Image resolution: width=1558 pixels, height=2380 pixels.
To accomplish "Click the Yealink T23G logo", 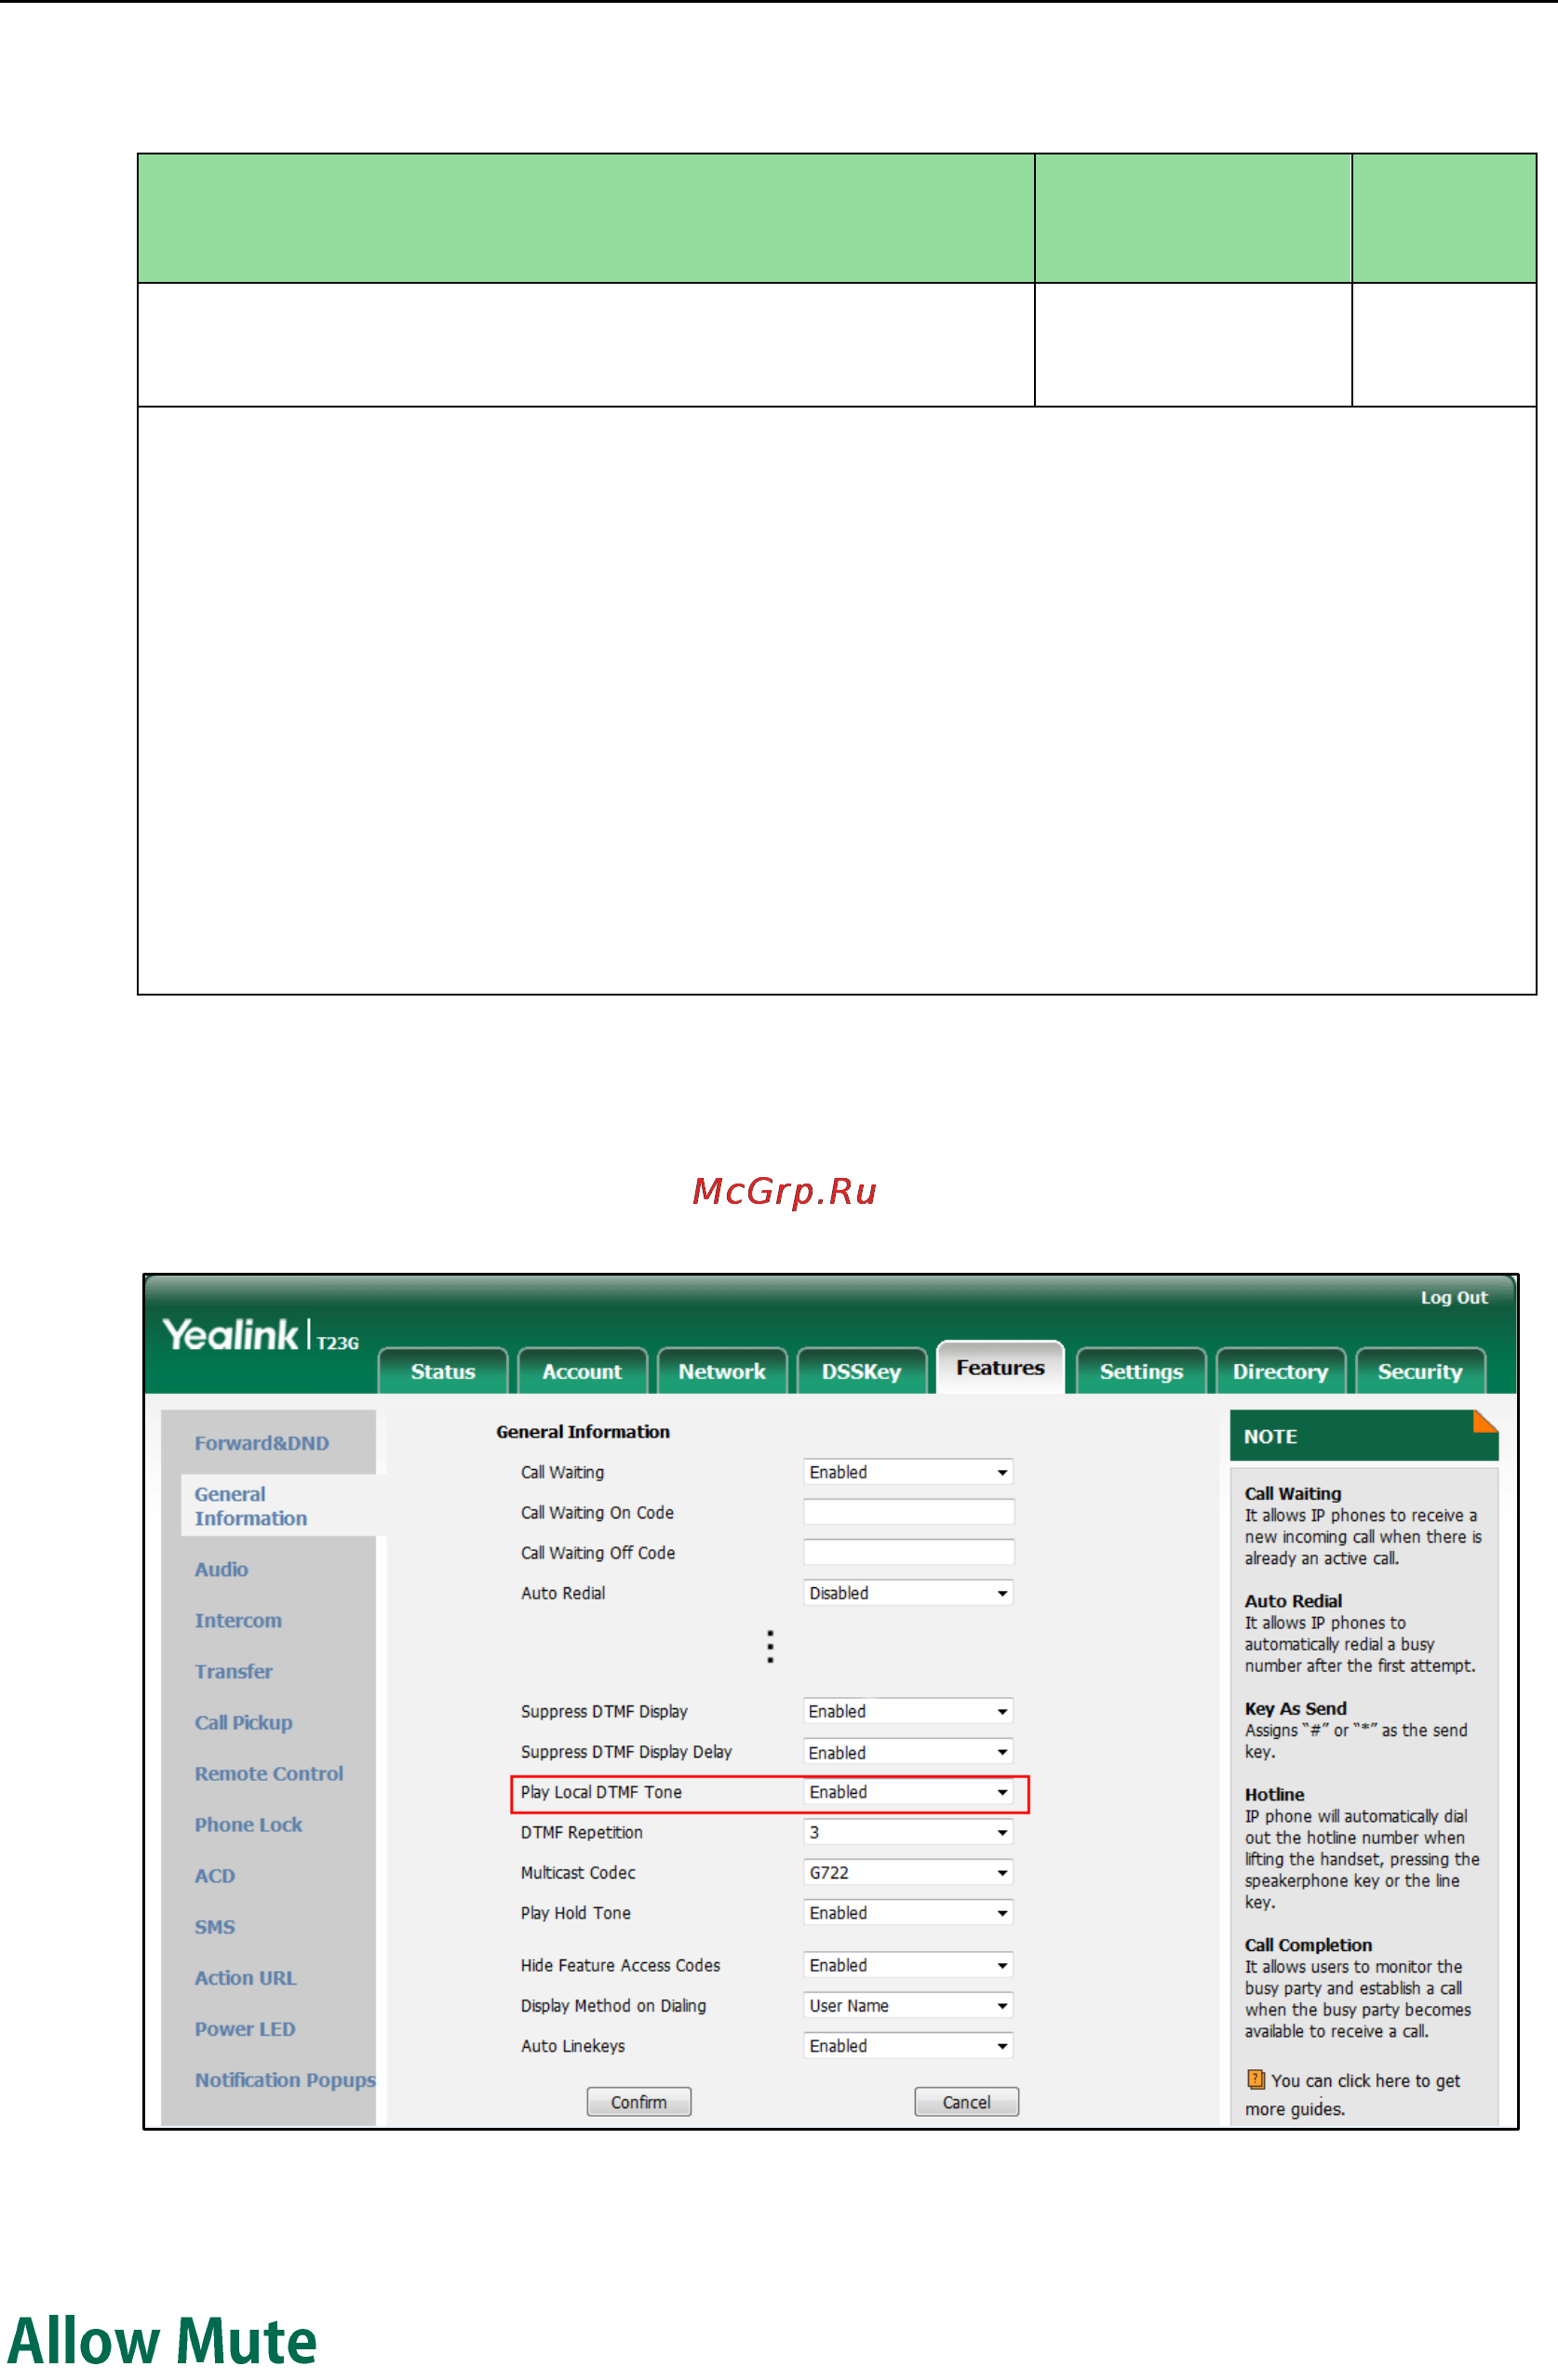I will [x=260, y=1335].
